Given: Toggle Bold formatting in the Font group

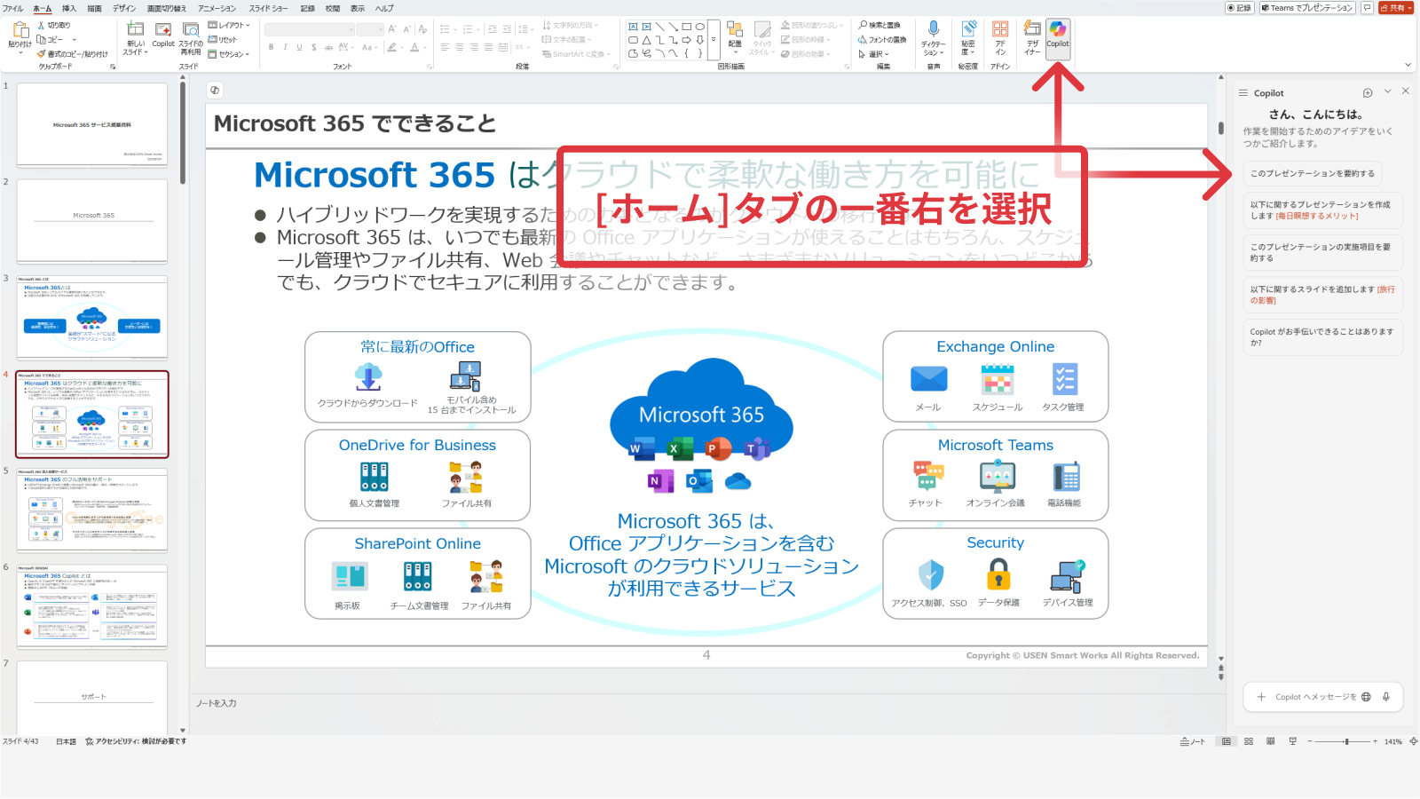Looking at the screenshot, I should (x=272, y=47).
